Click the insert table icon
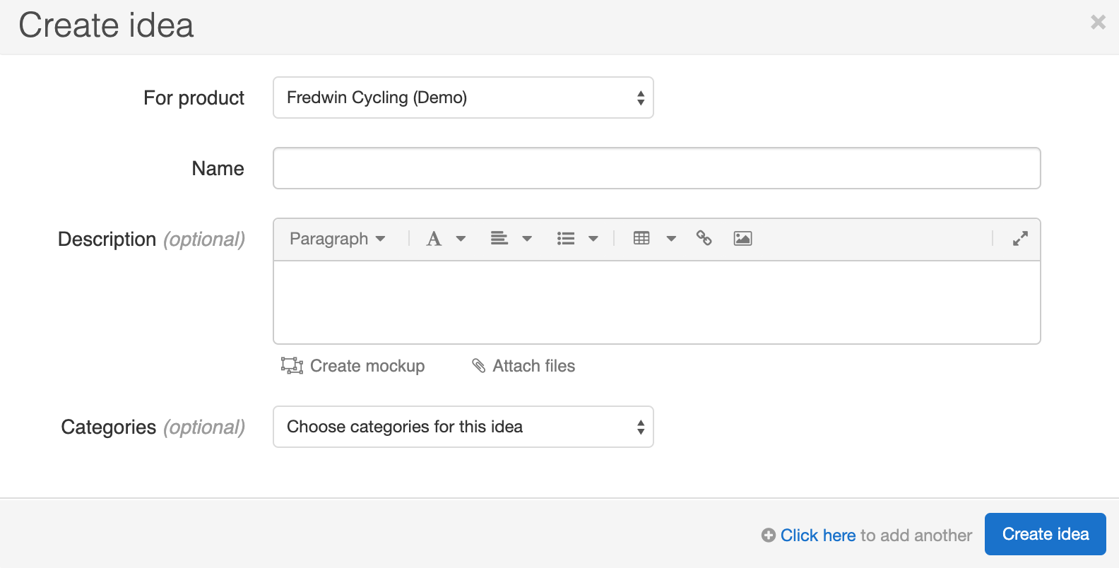Screen dimensions: 1119x568 pyautogui.click(x=641, y=238)
